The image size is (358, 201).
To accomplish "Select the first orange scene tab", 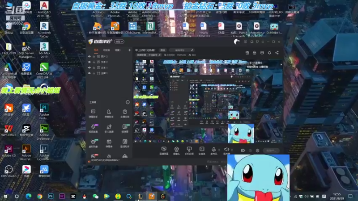I will (96, 50).
